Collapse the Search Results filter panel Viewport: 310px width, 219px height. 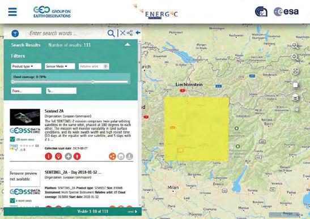coord(128,45)
